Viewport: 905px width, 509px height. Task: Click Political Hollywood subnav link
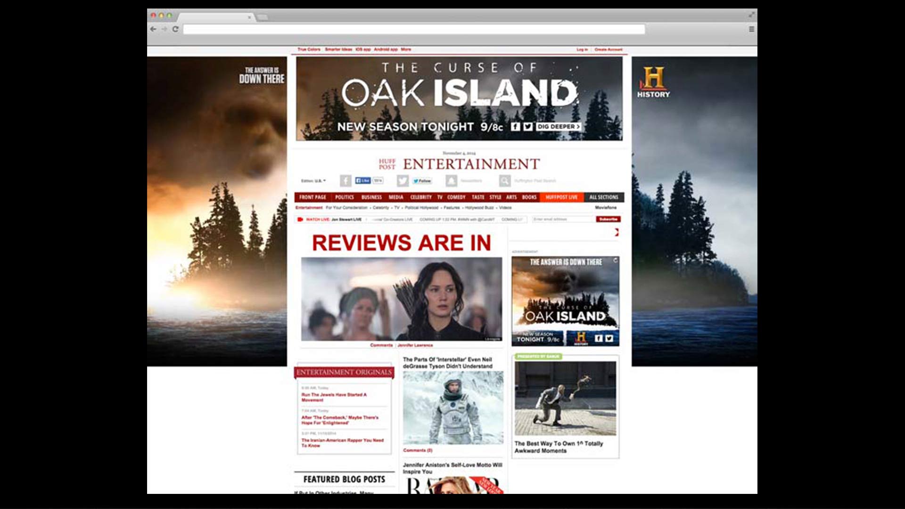point(421,208)
